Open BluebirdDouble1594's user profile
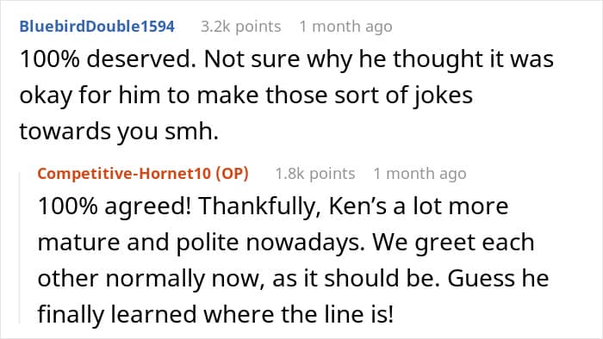Viewport: 603px width, 339px height. pos(96,27)
